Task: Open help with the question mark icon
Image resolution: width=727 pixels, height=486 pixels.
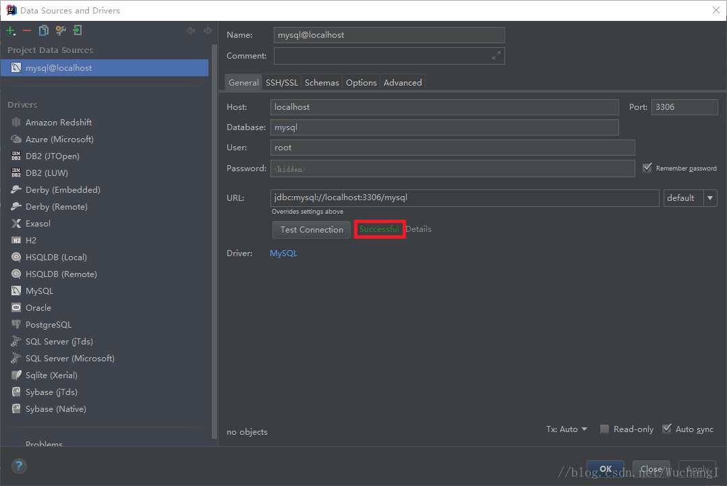Action: click(x=19, y=466)
